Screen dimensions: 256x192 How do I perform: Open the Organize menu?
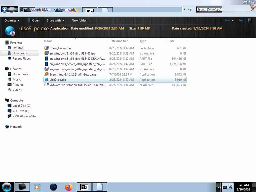pyautogui.click(x=12, y=20)
